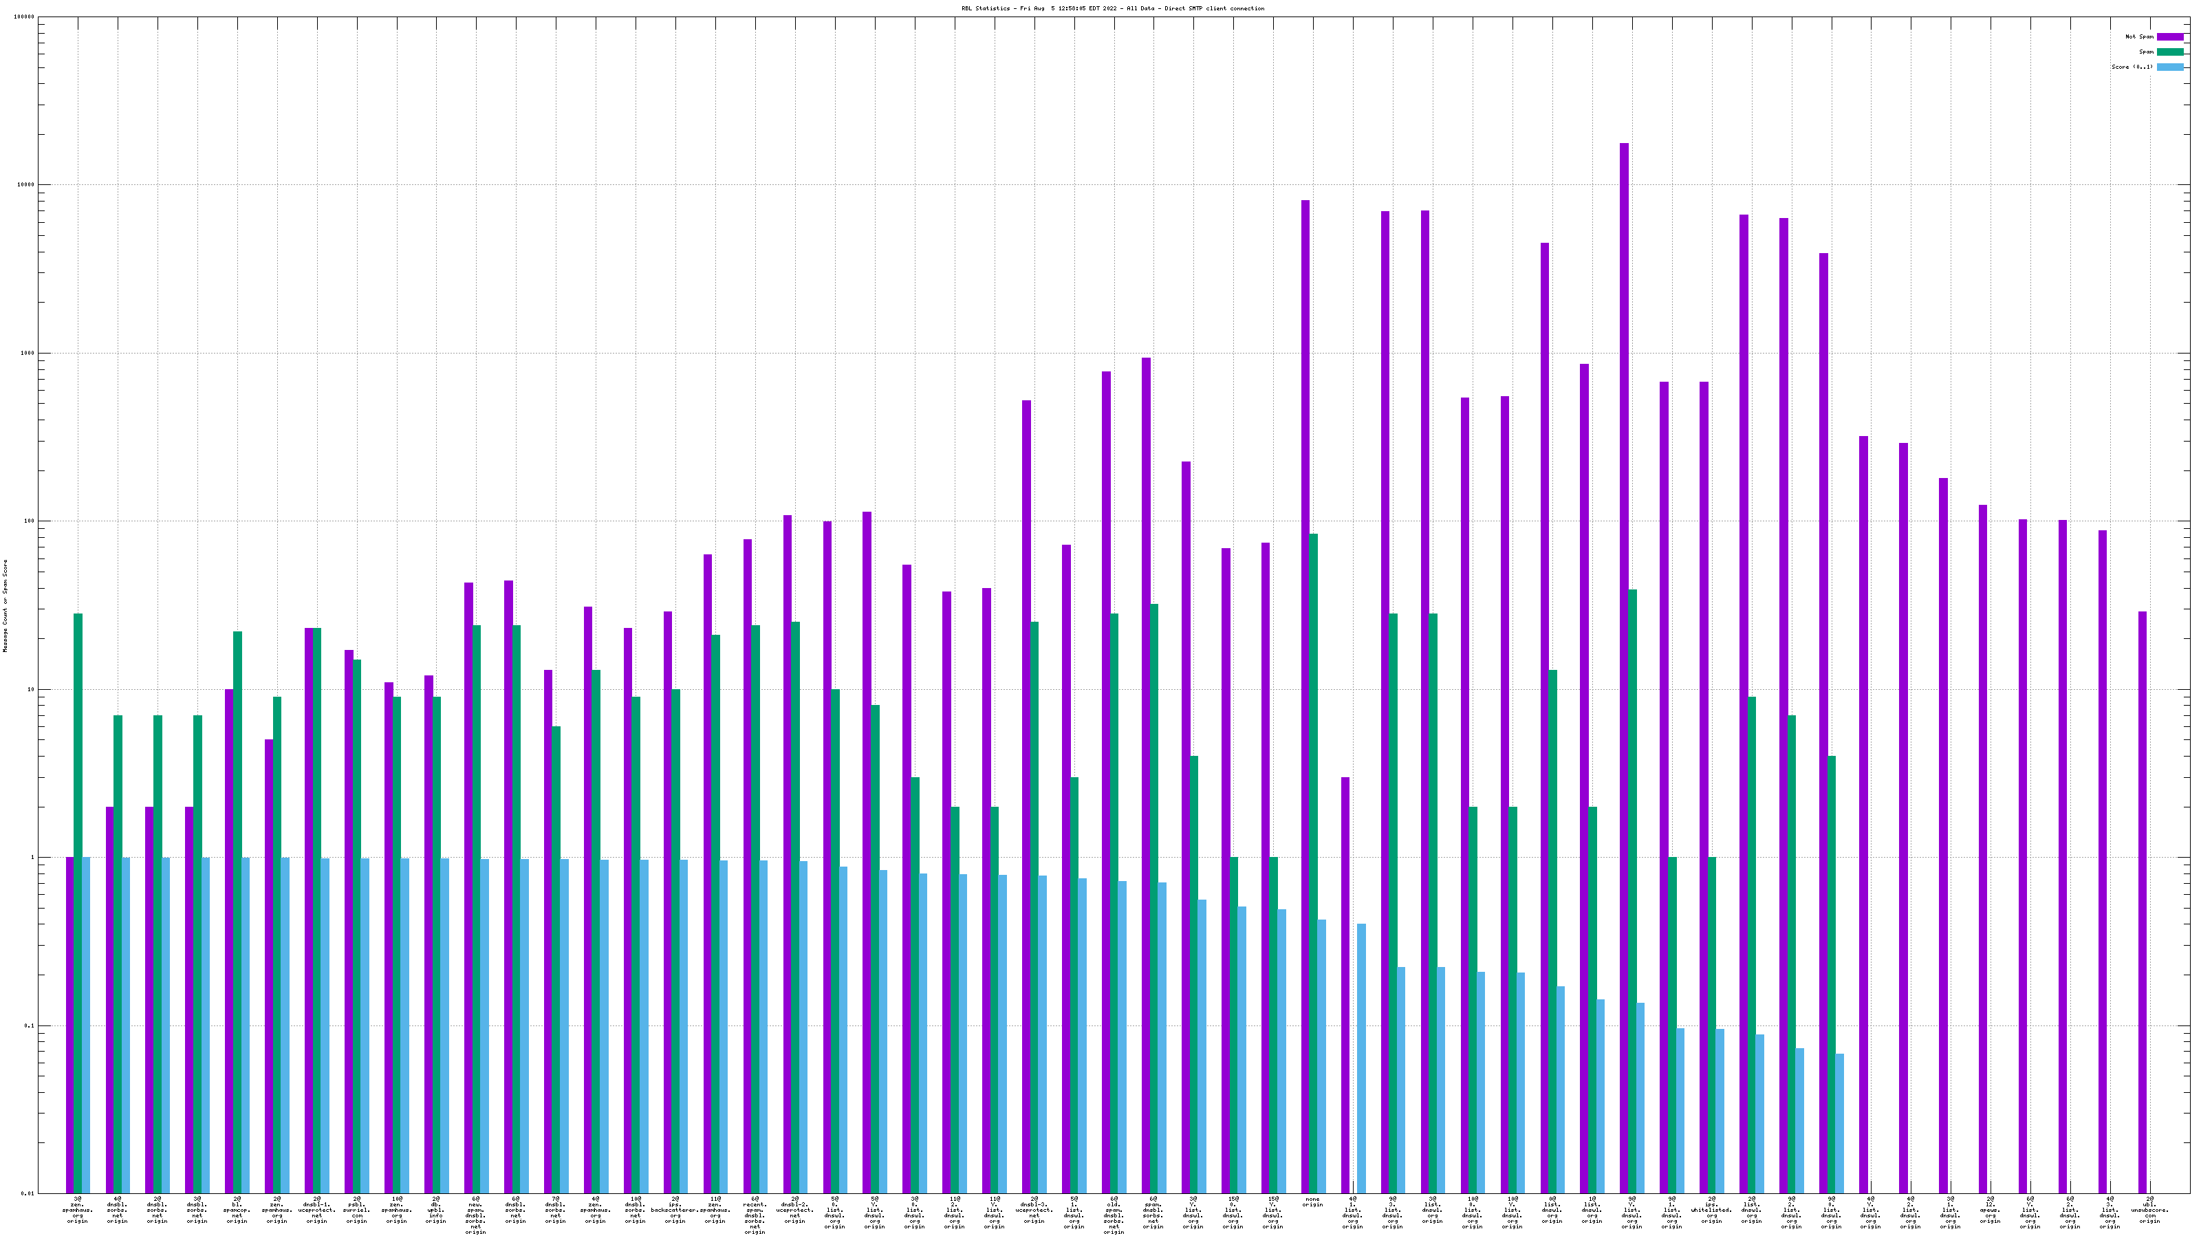Click the 'db.wpbl.info' x-axis label

436,1210
